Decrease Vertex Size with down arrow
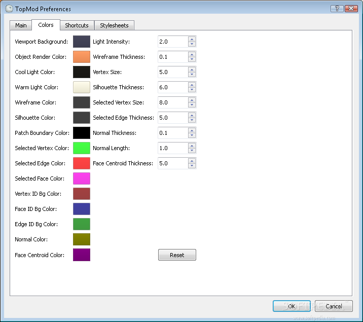Screen dimensions: 363x322 coord(192,75)
